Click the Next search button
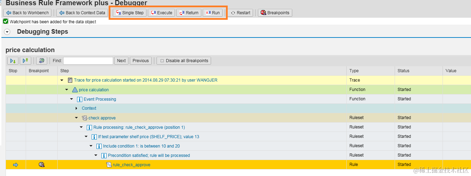Viewport: 471px width, 176px height. pyautogui.click(x=121, y=61)
